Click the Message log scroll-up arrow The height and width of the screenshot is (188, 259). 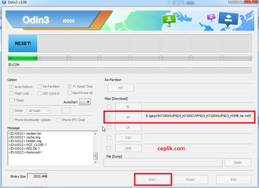(x=96, y=134)
